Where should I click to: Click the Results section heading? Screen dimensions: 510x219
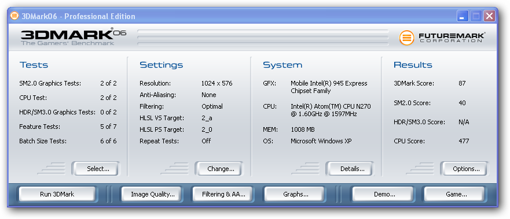pos(413,65)
